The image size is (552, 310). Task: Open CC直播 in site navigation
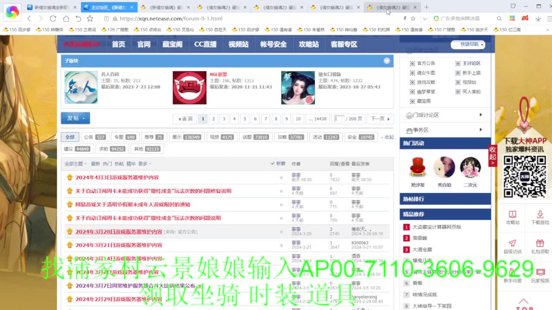coord(205,44)
